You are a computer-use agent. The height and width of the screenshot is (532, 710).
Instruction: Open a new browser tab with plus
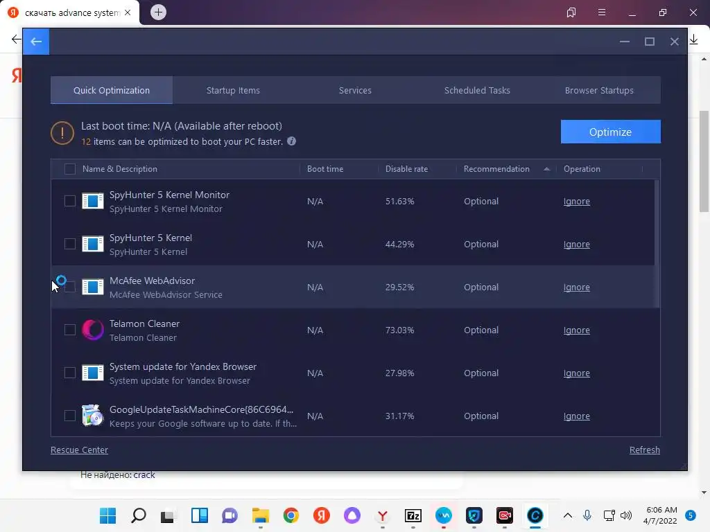click(158, 12)
